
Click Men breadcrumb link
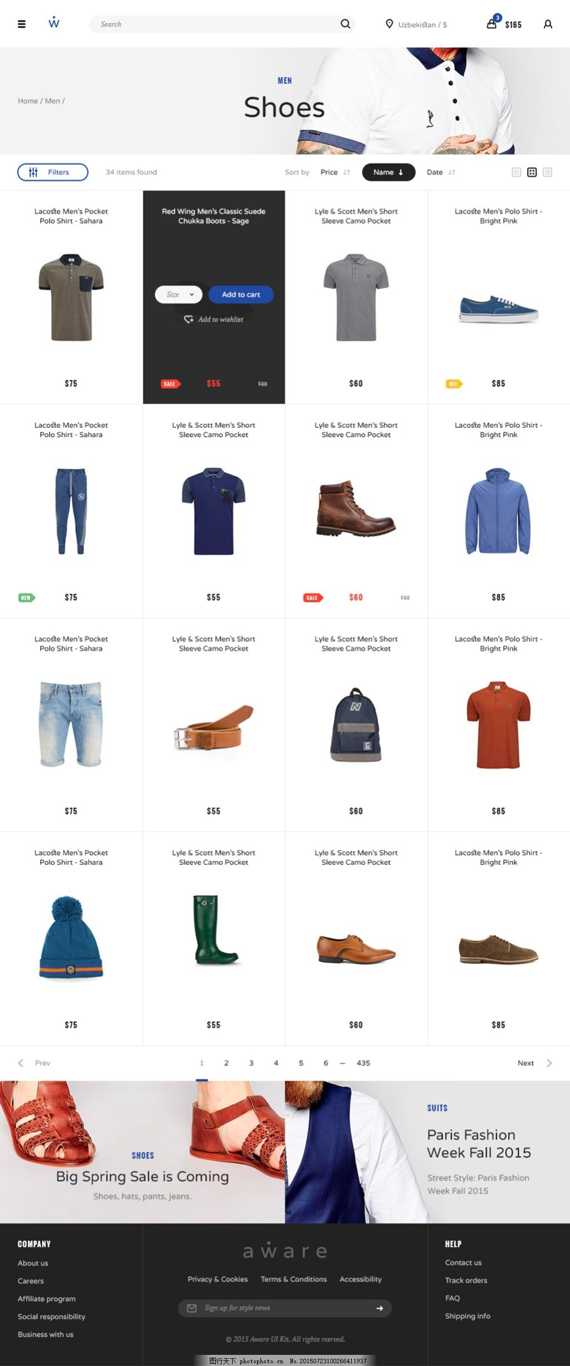click(x=52, y=101)
